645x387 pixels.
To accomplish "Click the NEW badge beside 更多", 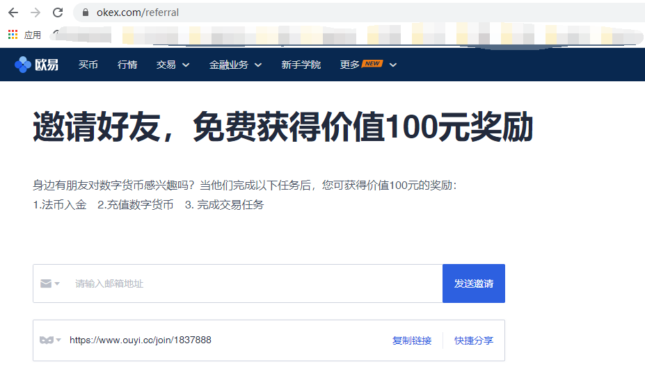I will pos(372,64).
